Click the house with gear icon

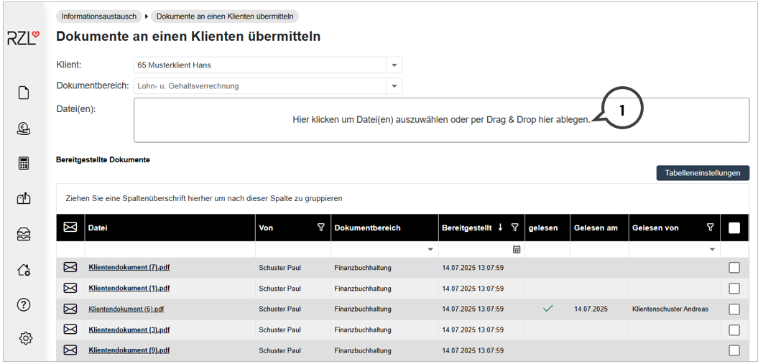pyautogui.click(x=24, y=270)
